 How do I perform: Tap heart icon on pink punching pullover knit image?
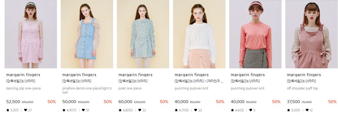click(x=276, y=4)
